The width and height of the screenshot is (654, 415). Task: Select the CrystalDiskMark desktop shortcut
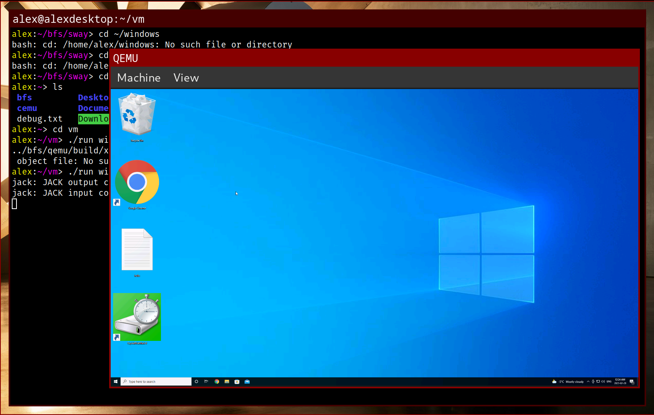click(137, 319)
